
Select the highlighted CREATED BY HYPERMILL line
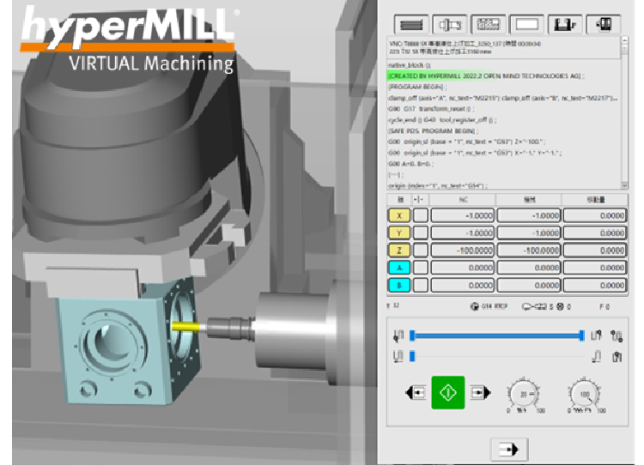point(485,75)
